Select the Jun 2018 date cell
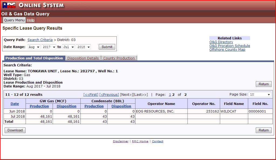This screenshot has height=160, width=276. (15, 111)
